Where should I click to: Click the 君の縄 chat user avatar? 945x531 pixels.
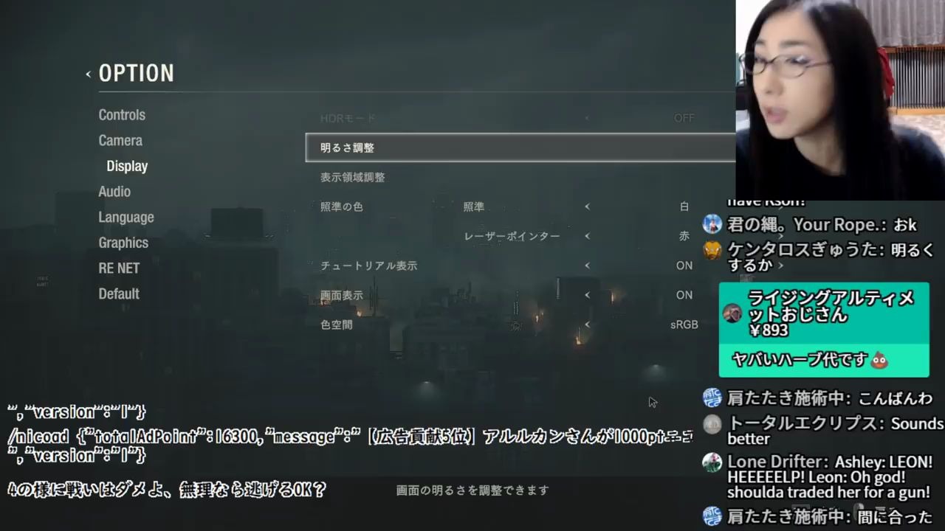pos(712,223)
